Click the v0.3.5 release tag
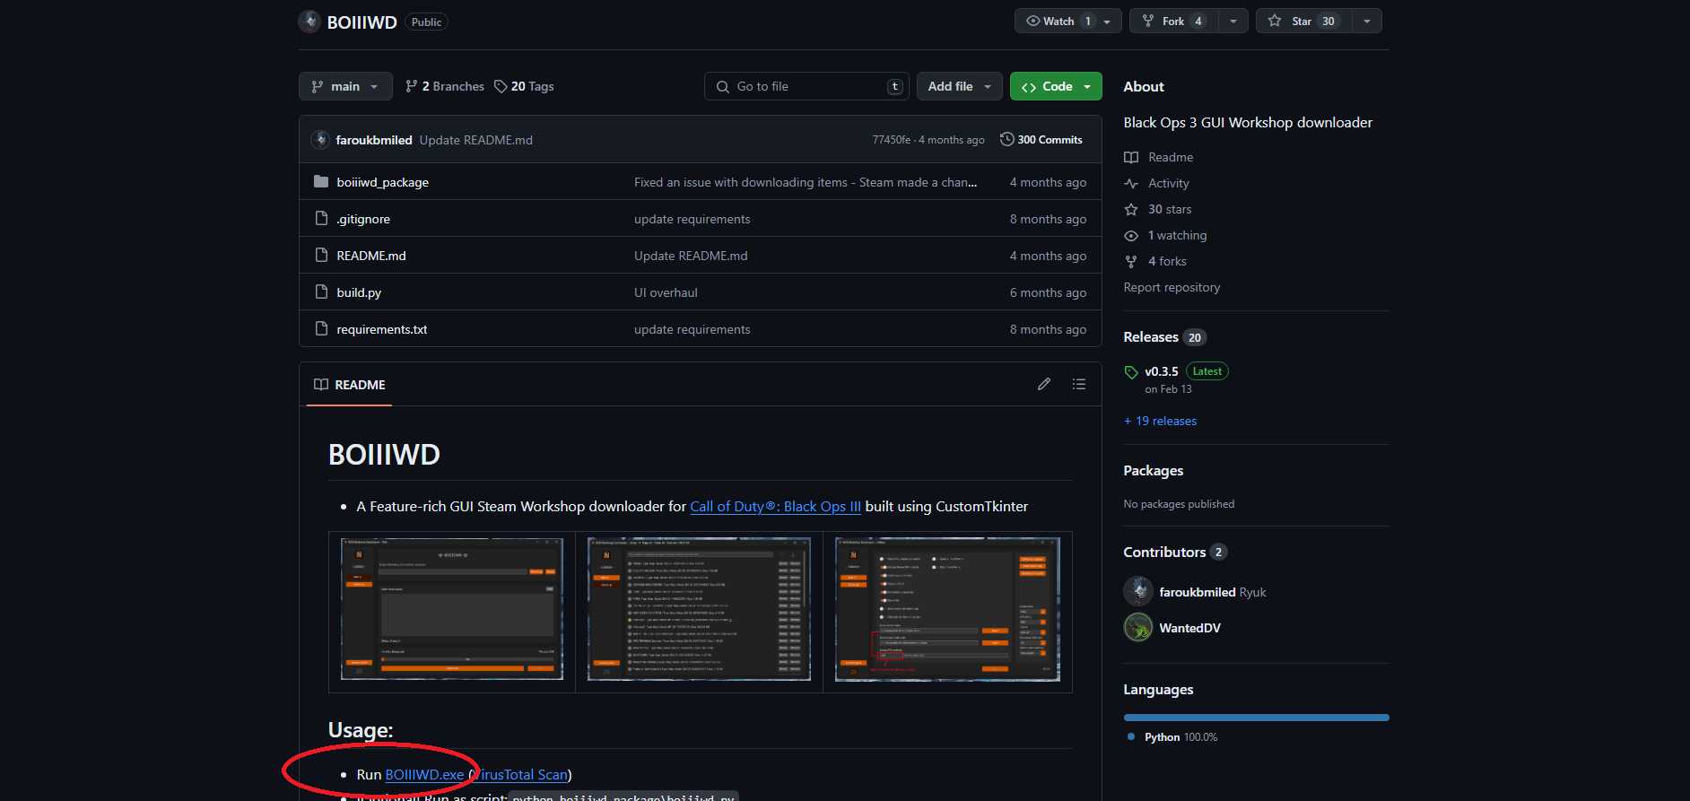Image resolution: width=1690 pixels, height=801 pixels. (1161, 371)
